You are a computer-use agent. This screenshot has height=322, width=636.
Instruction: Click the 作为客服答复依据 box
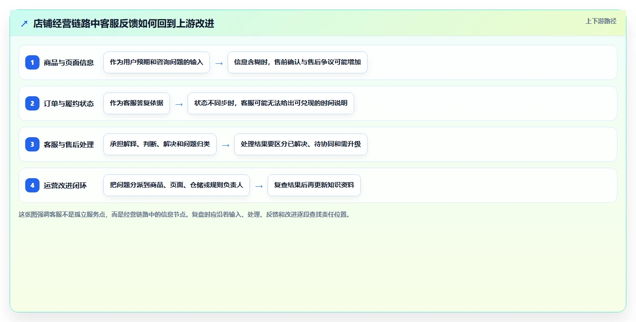coord(137,103)
